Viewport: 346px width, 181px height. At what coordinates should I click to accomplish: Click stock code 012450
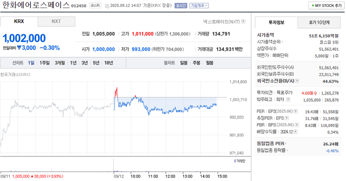click(x=79, y=6)
